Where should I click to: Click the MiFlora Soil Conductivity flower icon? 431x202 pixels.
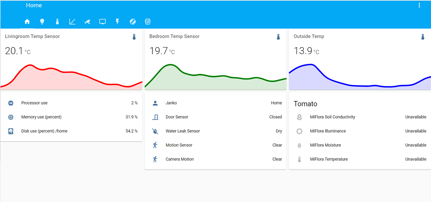pyautogui.click(x=300, y=117)
